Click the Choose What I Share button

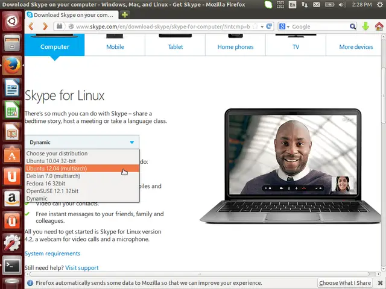345,283
